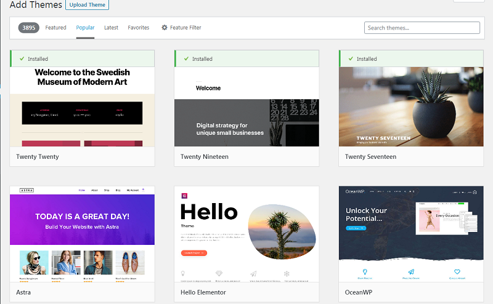Click the OceanWP theme name
The height and width of the screenshot is (304, 493).
click(359, 292)
